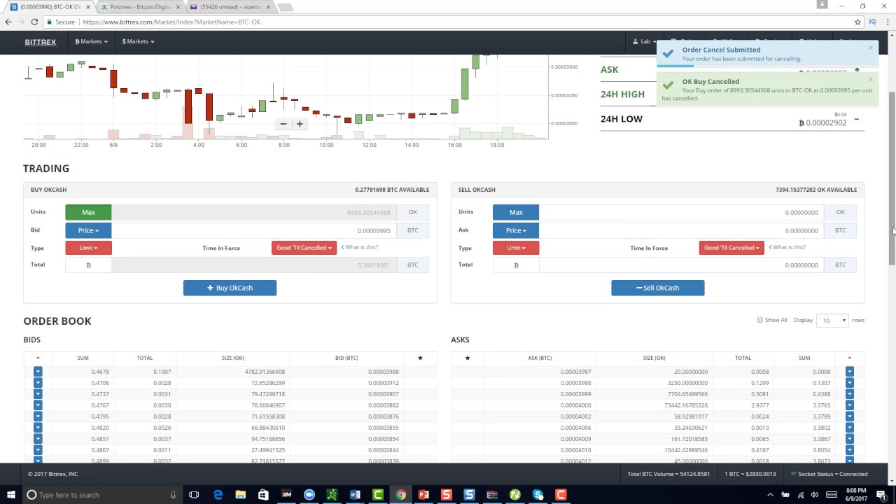Open 'What is this?' link in buy panel
The height and width of the screenshot is (504, 896).
[360, 247]
